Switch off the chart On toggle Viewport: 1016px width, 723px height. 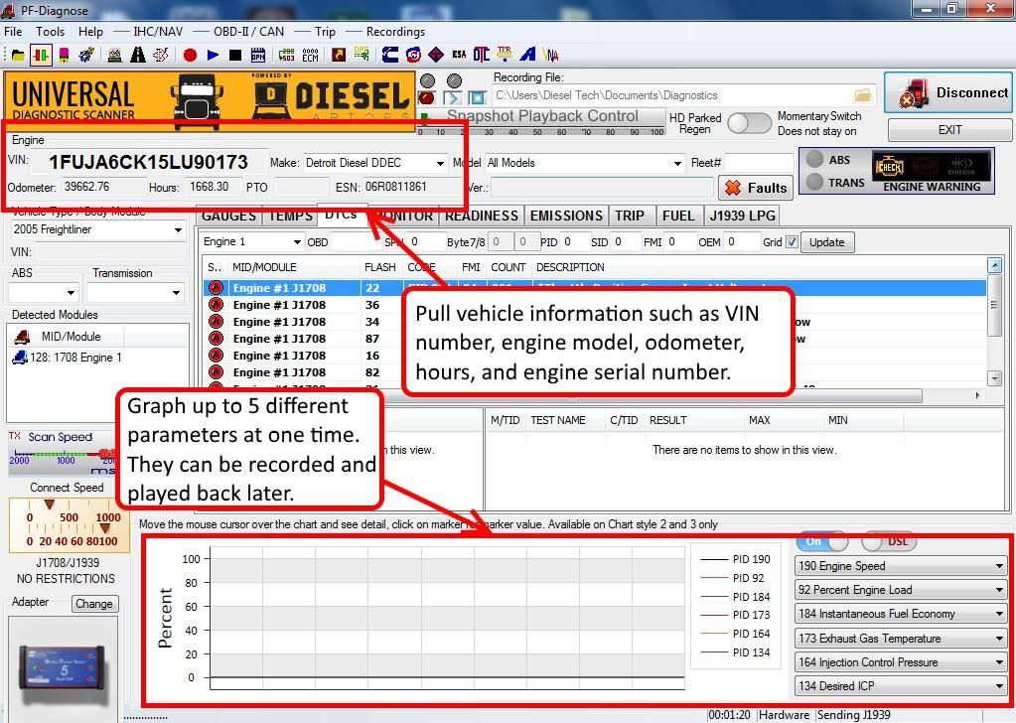pos(822,541)
